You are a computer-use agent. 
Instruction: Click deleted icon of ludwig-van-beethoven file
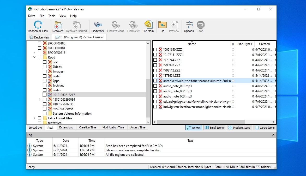160,107
